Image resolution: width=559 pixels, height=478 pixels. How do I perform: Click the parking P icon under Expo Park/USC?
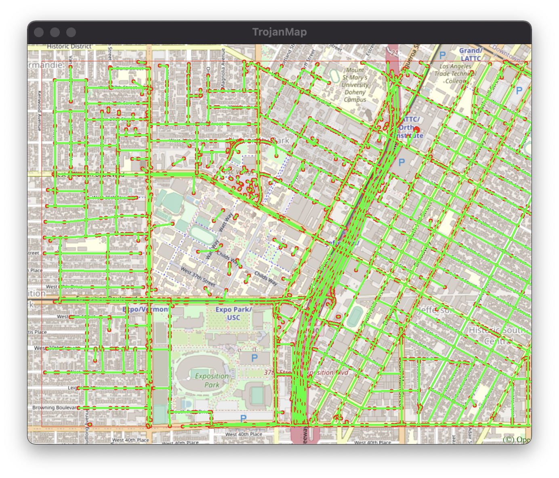click(x=254, y=358)
